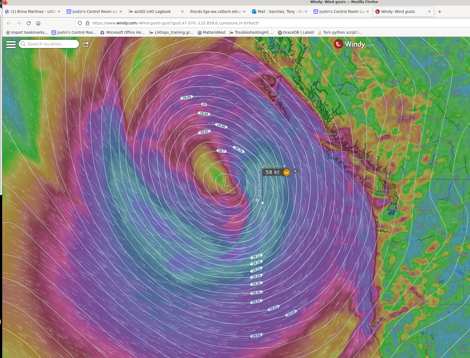Viewport: 470px width, 358px height.
Task: Open GraceDB | Latest bookmark
Action: click(x=296, y=32)
